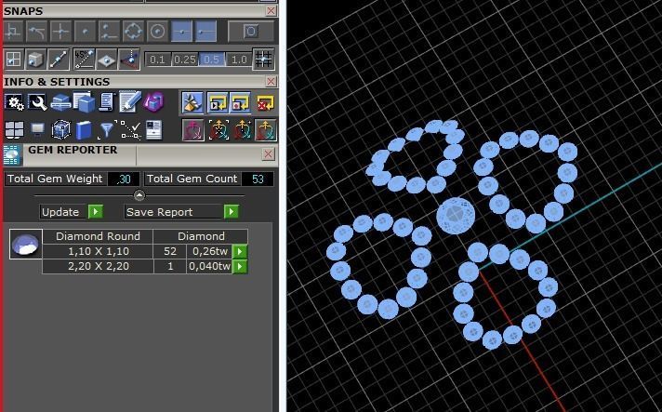This screenshot has width=662, height=412.
Task: Click the Total Gem Count value 53
Action: click(x=258, y=179)
